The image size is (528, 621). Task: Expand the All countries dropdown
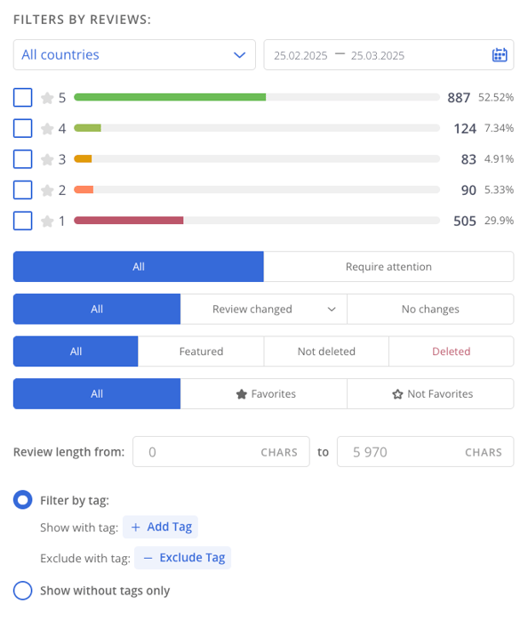point(134,54)
